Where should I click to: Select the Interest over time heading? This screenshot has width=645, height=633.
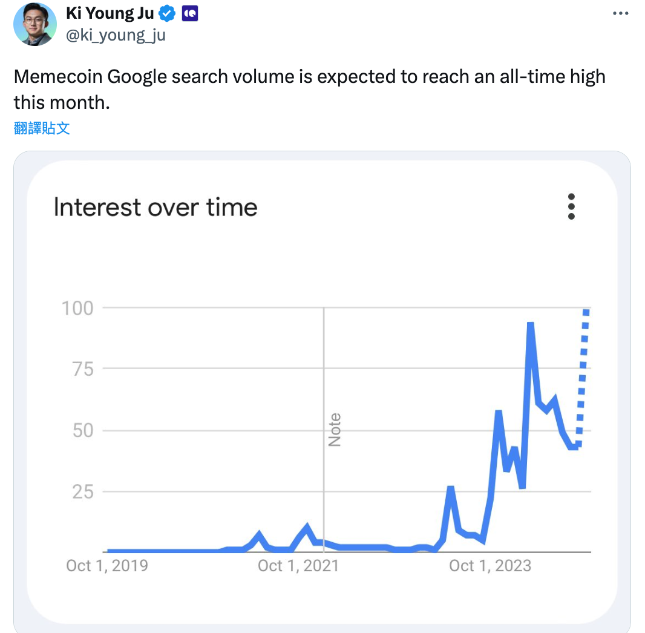click(156, 207)
